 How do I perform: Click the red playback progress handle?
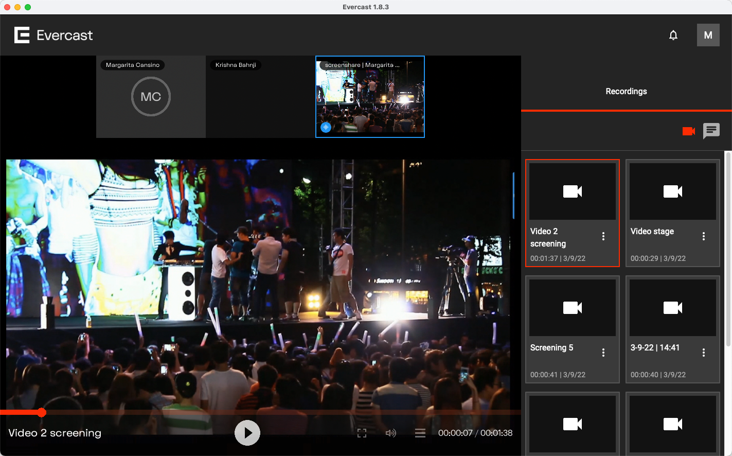(42, 412)
